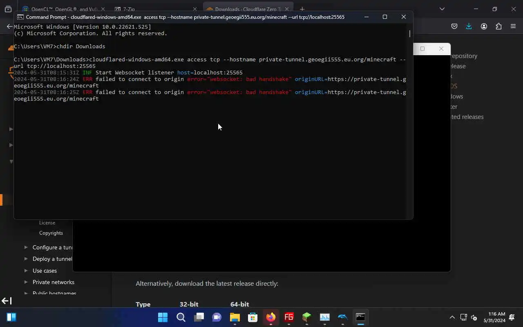This screenshot has height=327, width=523.
Task: Open the License docs sidebar link
Action: pos(47,223)
